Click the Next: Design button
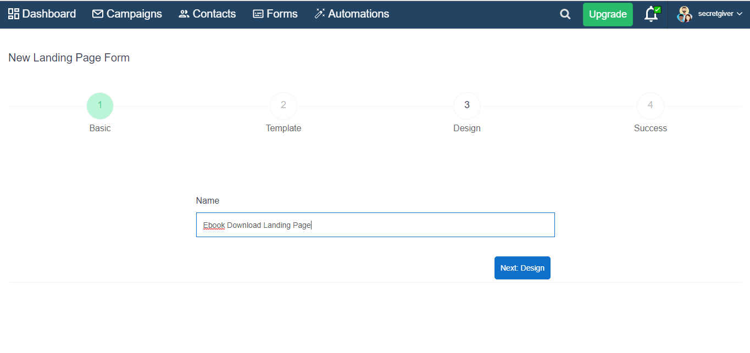This screenshot has height=353, width=750. (522, 268)
